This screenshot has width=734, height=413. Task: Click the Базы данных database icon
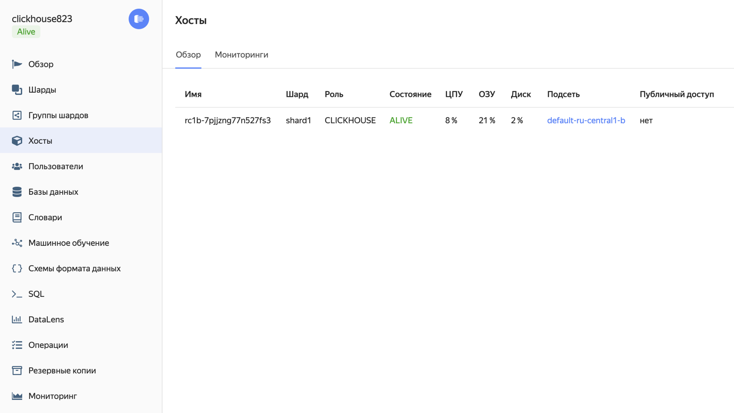(17, 192)
